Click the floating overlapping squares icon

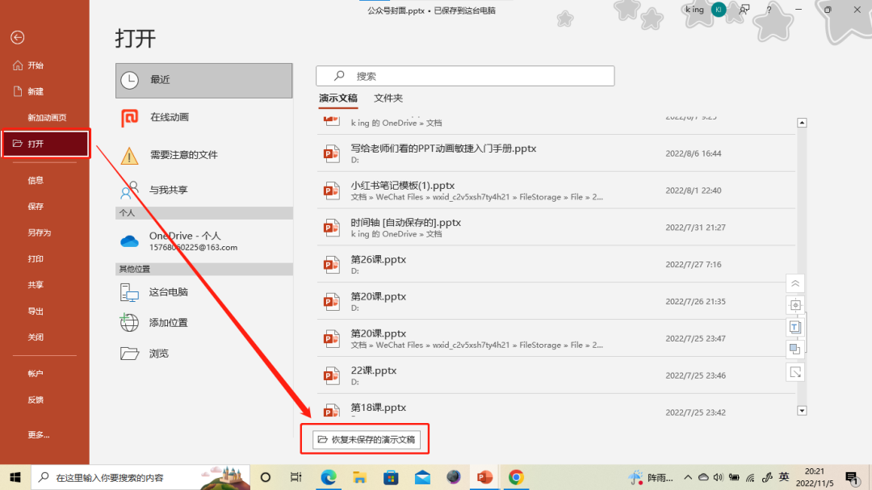tap(795, 350)
